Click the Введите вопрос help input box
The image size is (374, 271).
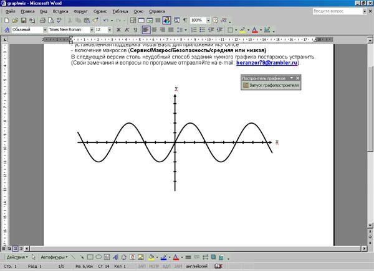click(338, 11)
